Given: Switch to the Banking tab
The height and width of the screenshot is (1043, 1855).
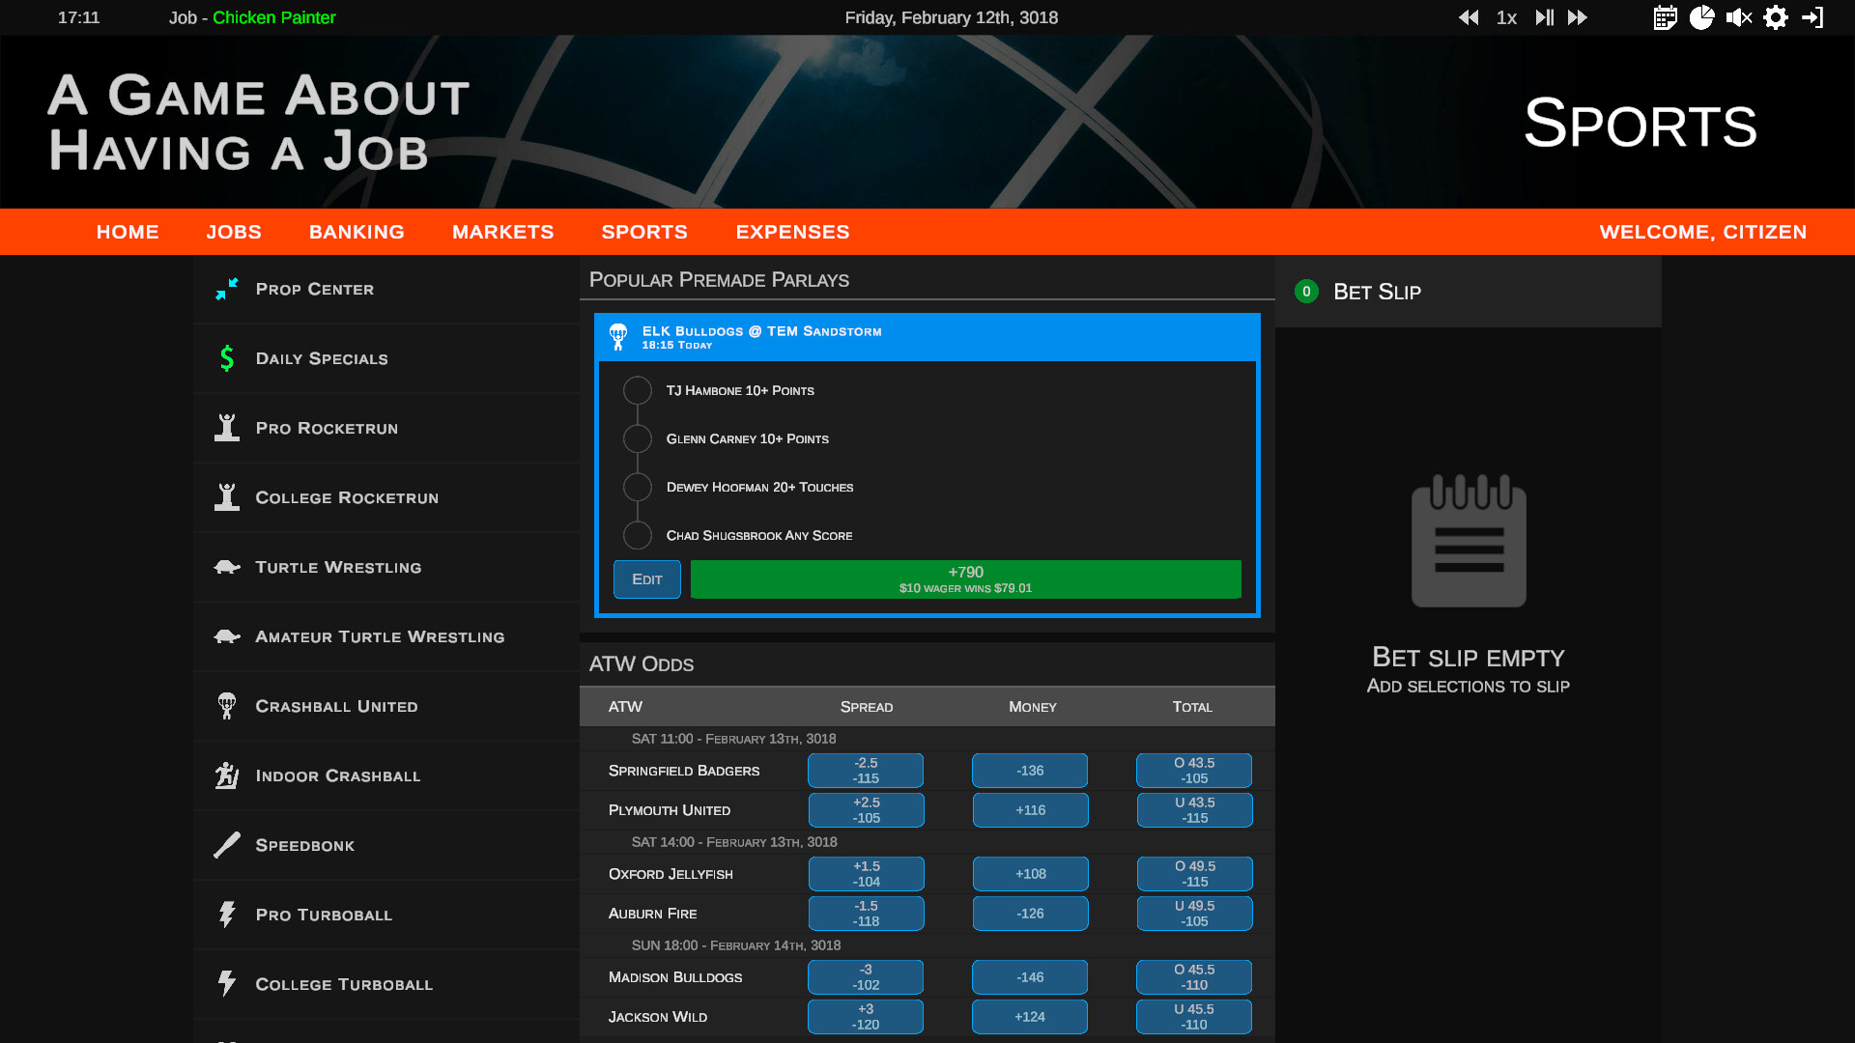Looking at the screenshot, I should click(357, 232).
